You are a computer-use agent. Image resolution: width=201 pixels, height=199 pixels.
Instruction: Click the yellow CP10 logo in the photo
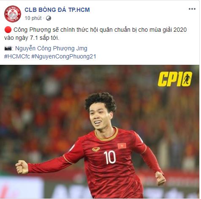(175, 79)
